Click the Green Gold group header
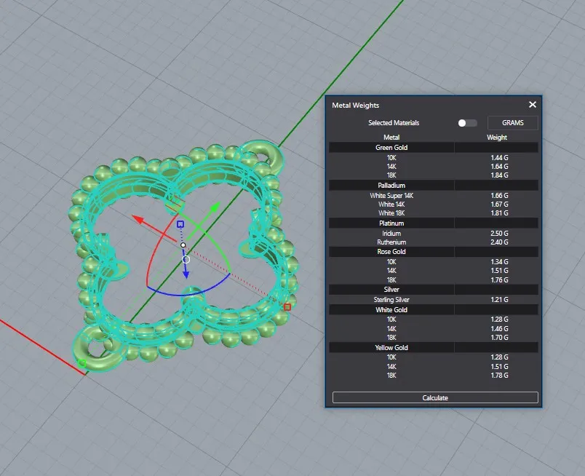Screen dimensions: 585x476 (391, 148)
